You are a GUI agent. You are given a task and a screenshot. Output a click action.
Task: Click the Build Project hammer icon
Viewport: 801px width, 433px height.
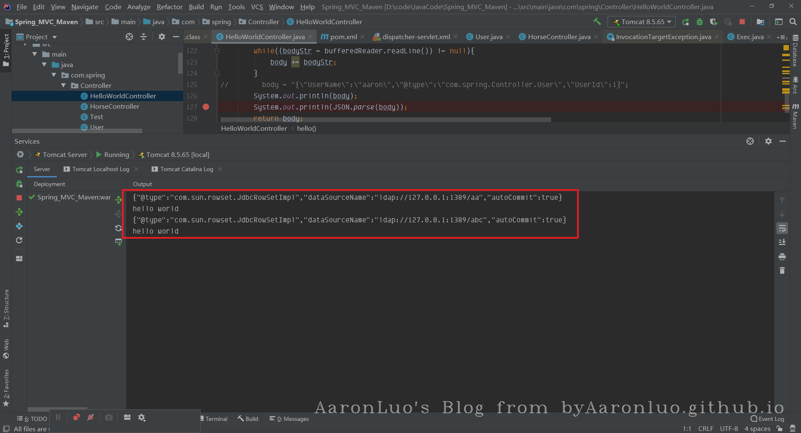pos(597,22)
